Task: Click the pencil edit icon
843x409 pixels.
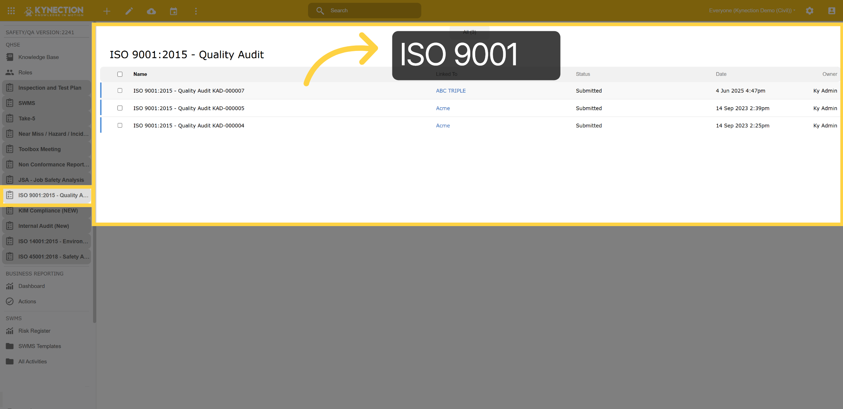Action: (x=129, y=11)
